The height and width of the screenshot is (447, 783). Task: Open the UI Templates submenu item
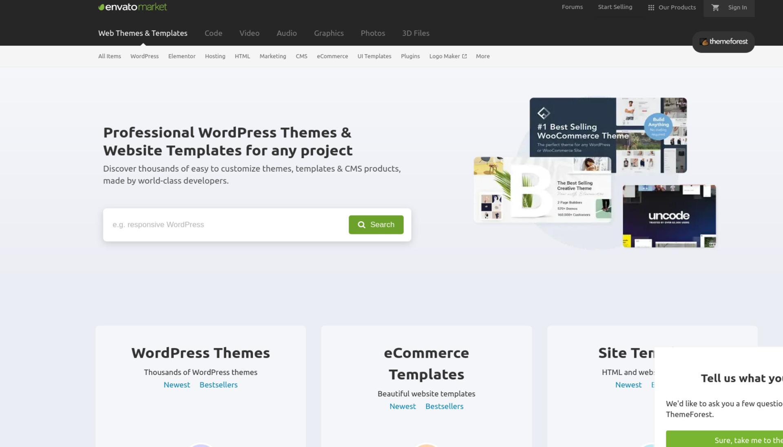(x=374, y=56)
